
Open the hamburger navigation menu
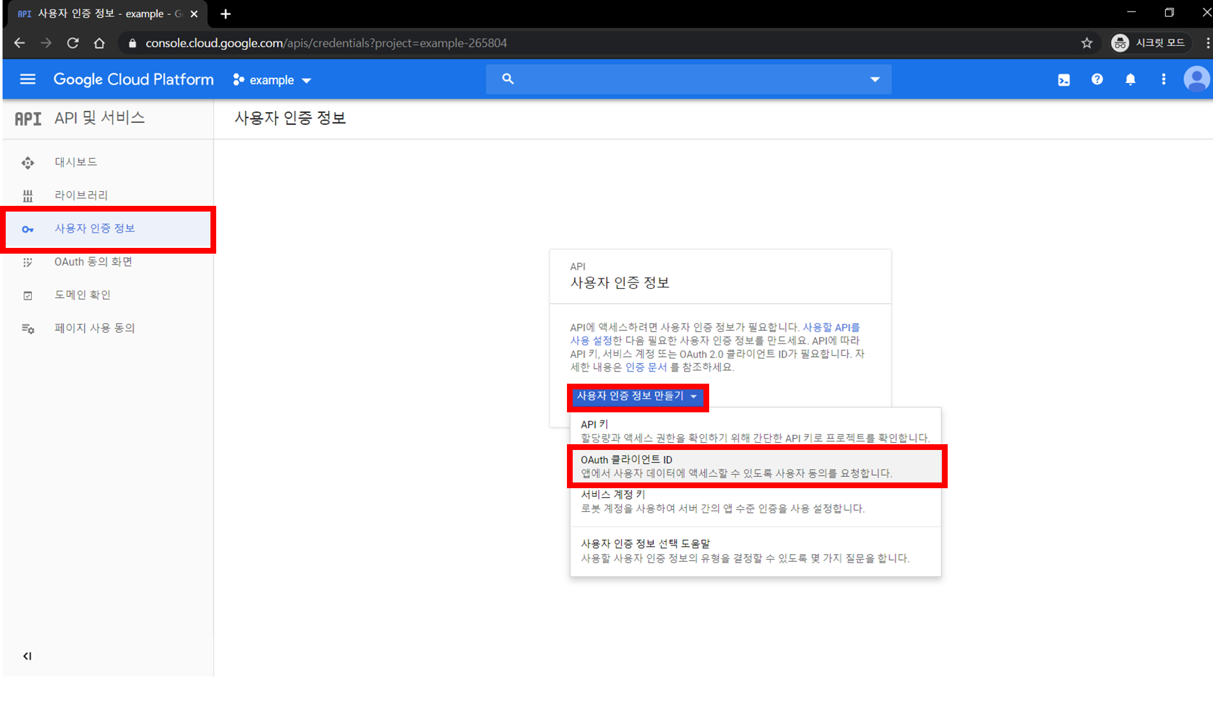pos(27,79)
